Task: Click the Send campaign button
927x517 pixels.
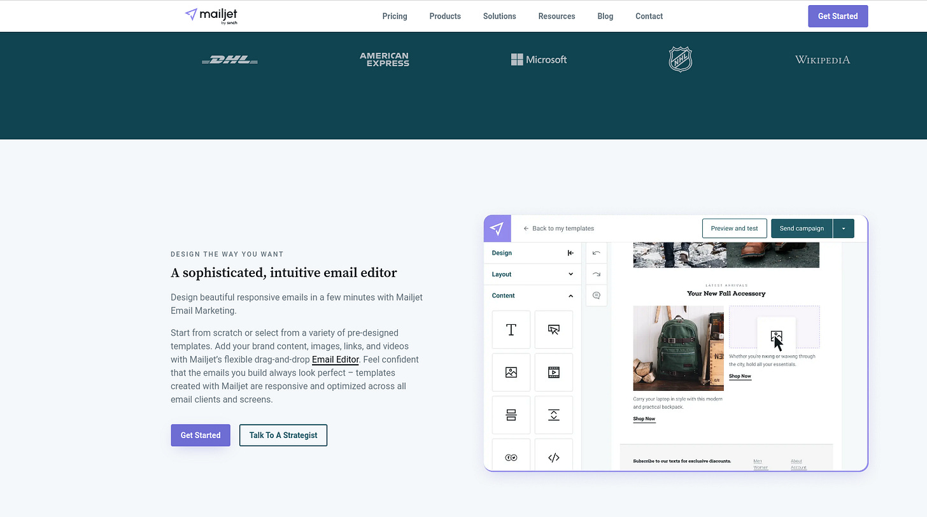Action: coord(802,229)
